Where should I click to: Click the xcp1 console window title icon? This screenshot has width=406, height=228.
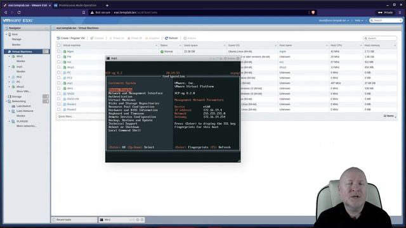coord(108,58)
